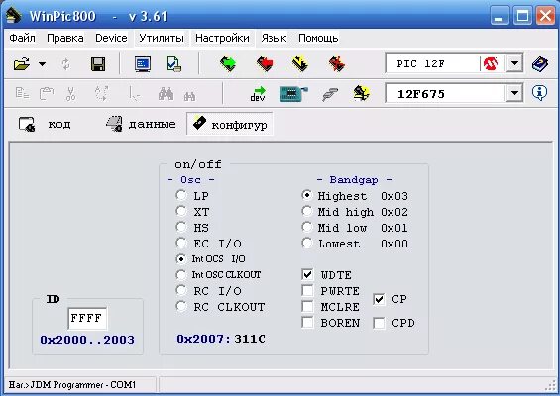Open the Язык menu
Screen dimensions: 560x396
[274, 38]
